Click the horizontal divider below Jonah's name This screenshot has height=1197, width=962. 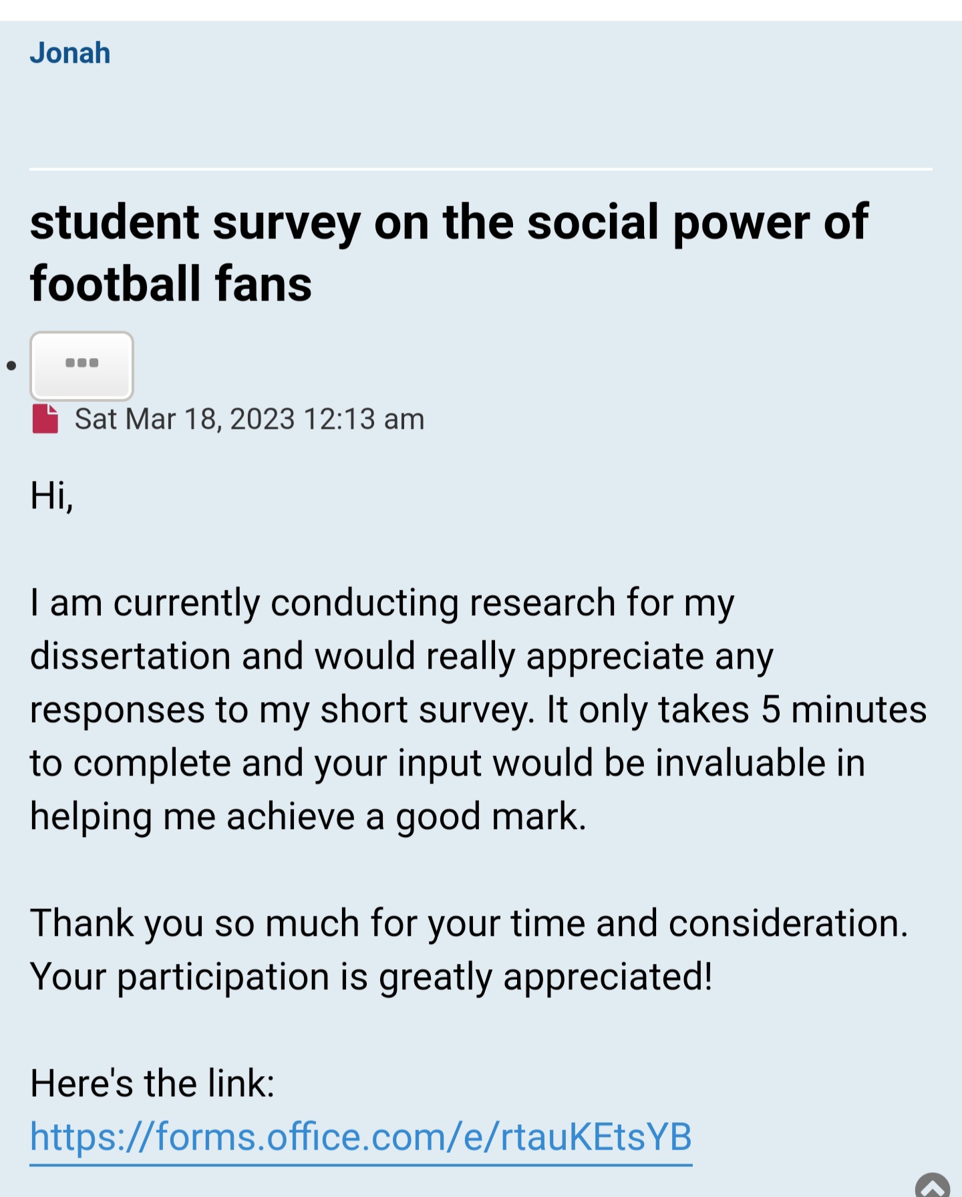coord(481,169)
